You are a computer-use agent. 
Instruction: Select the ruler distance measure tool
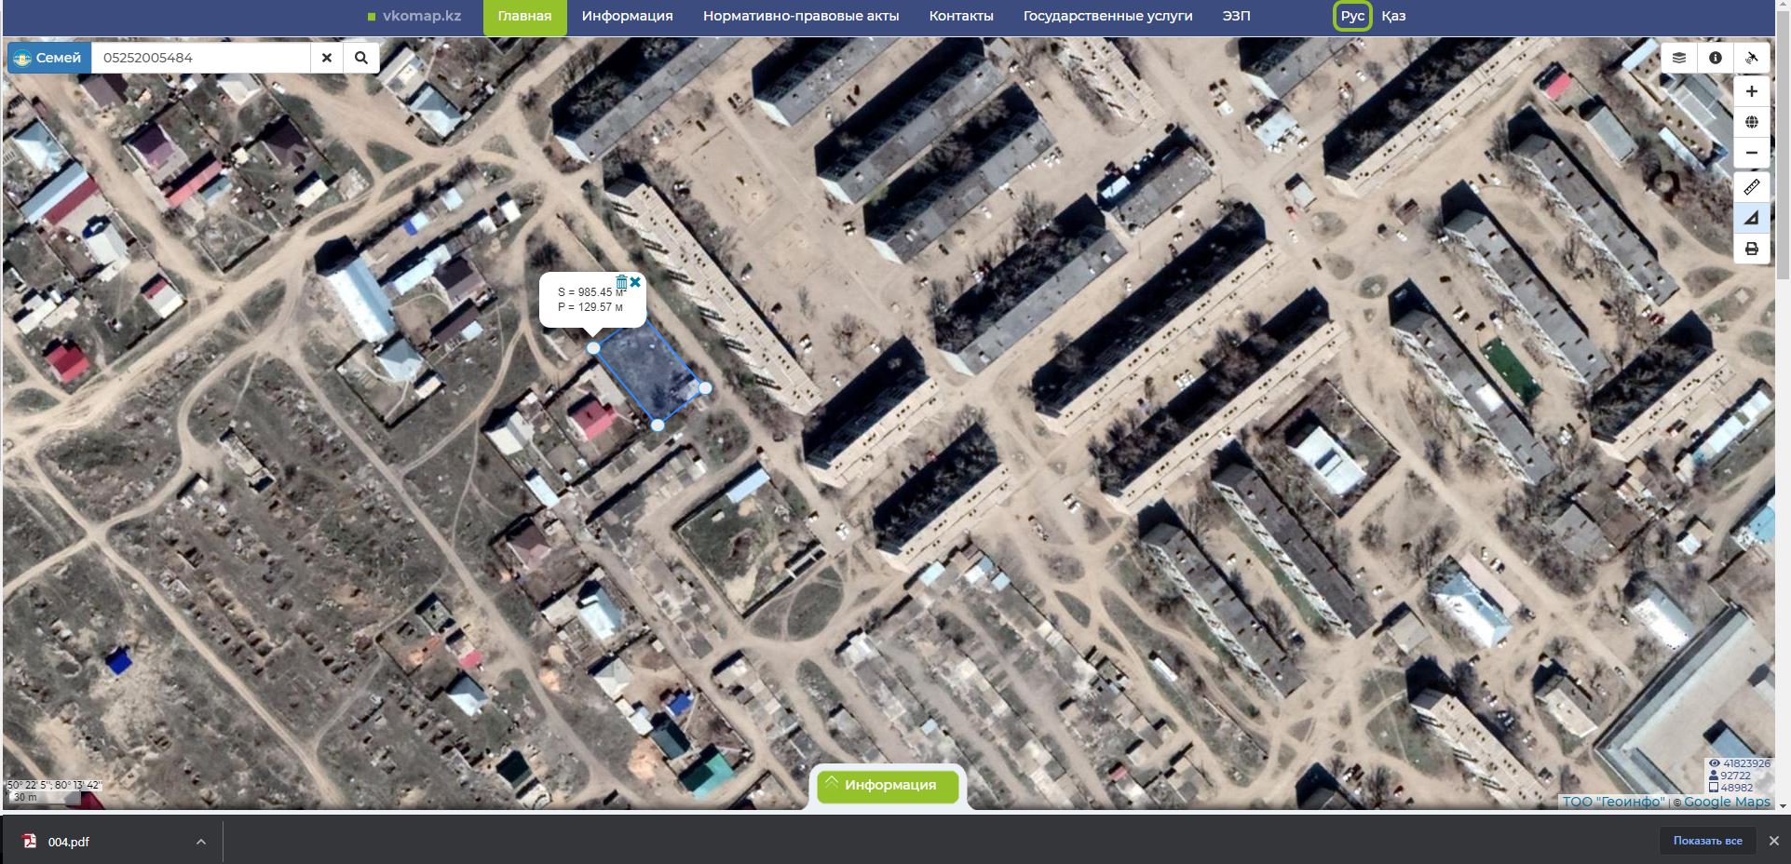pos(1752,187)
